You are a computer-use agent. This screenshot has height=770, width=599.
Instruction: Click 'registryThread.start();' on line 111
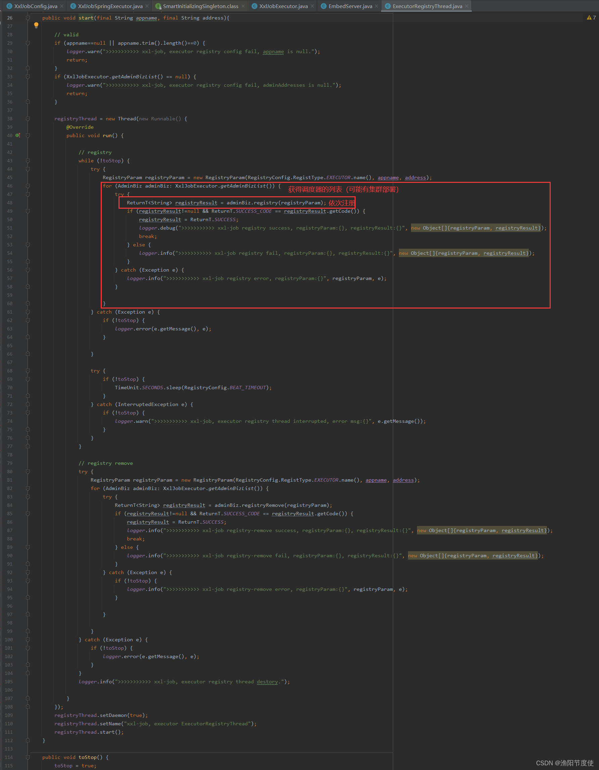point(89,732)
